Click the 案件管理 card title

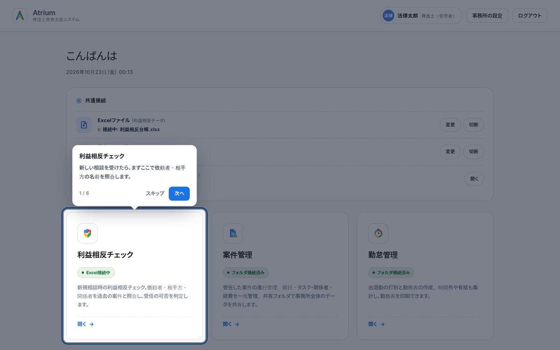click(238, 255)
